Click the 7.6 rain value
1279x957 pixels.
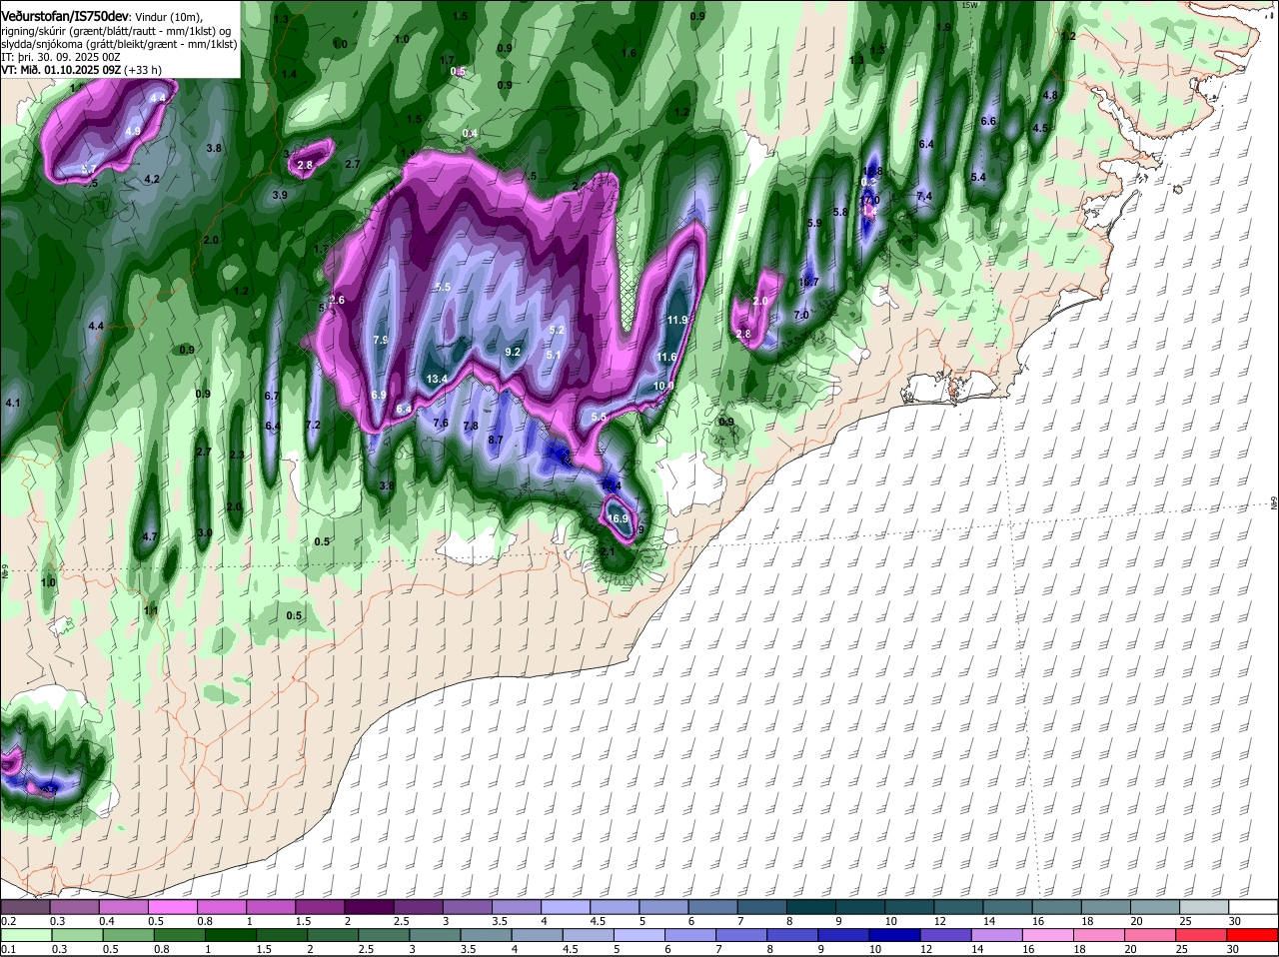441,423
